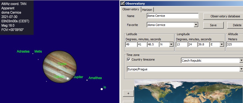This screenshot has height=103, width=243.
Task: Zoom in the world map with plus
Action: pos(128,94)
